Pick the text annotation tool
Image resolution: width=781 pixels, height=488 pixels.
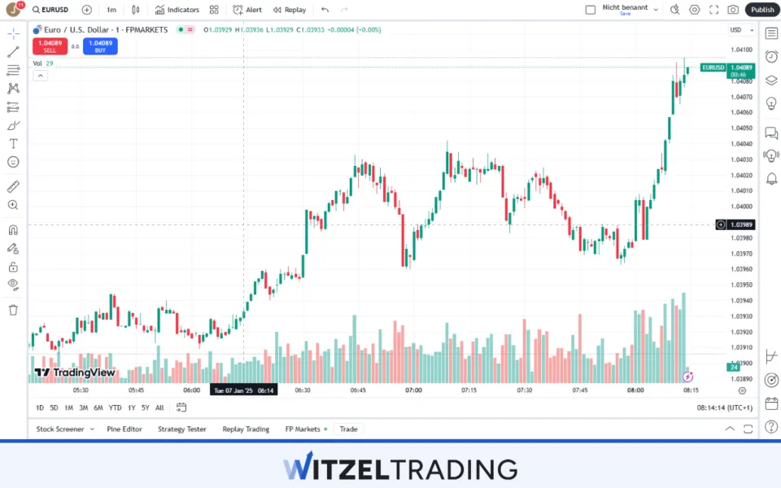[13, 143]
